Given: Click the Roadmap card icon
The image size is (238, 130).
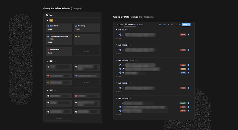Looking at the screenshot, I should pyautogui.click(x=76, y=26).
